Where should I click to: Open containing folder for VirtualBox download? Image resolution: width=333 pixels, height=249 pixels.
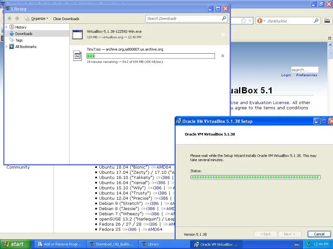click(x=222, y=34)
